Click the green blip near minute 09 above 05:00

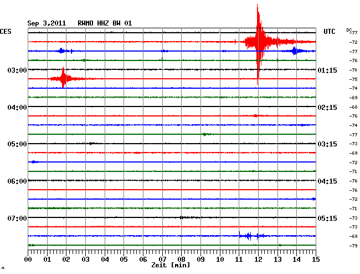(x=207, y=134)
